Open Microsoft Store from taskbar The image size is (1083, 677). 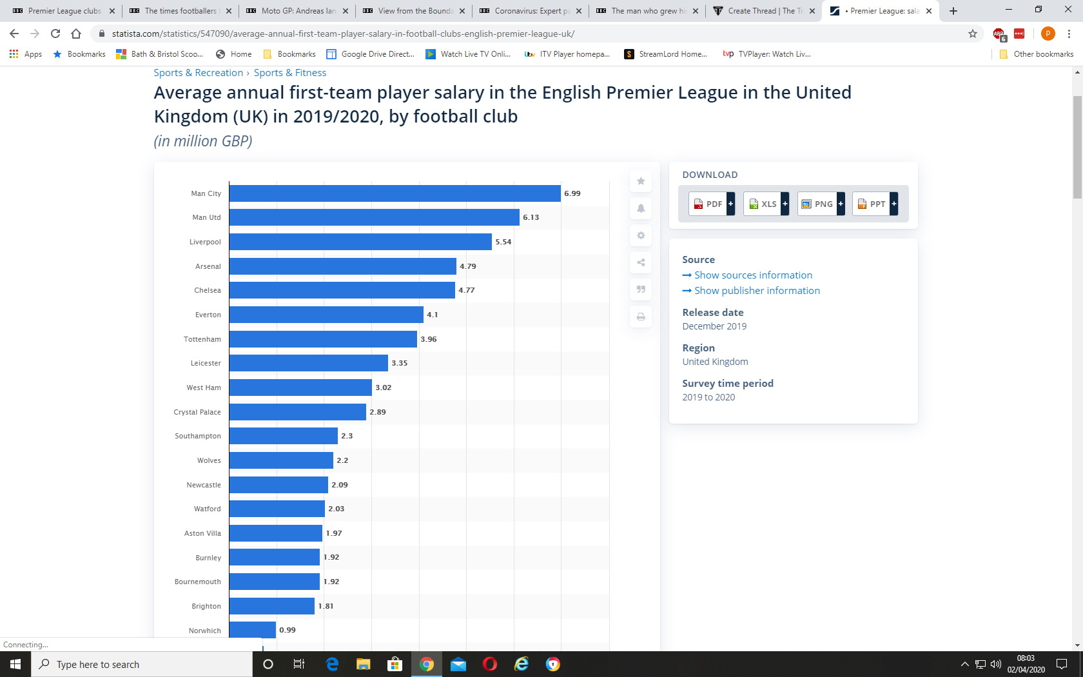395,664
